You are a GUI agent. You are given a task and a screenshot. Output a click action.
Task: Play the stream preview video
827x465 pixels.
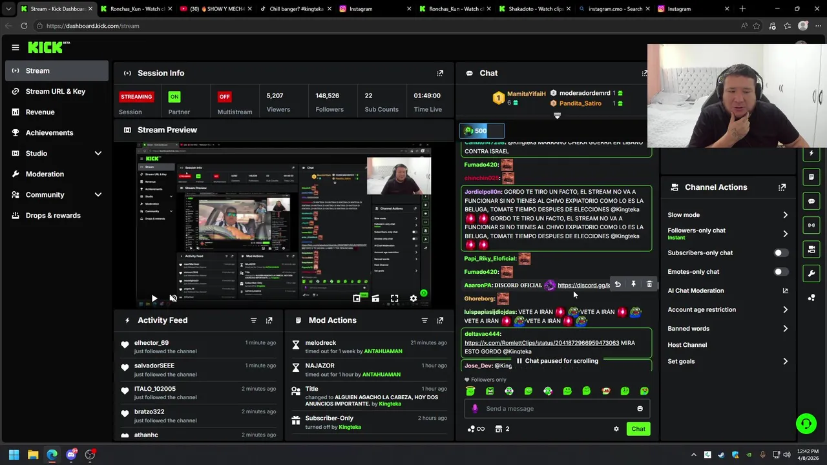point(154,298)
